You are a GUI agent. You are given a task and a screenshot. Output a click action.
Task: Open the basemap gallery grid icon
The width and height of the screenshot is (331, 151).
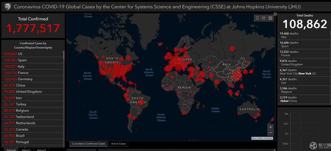click(270, 18)
